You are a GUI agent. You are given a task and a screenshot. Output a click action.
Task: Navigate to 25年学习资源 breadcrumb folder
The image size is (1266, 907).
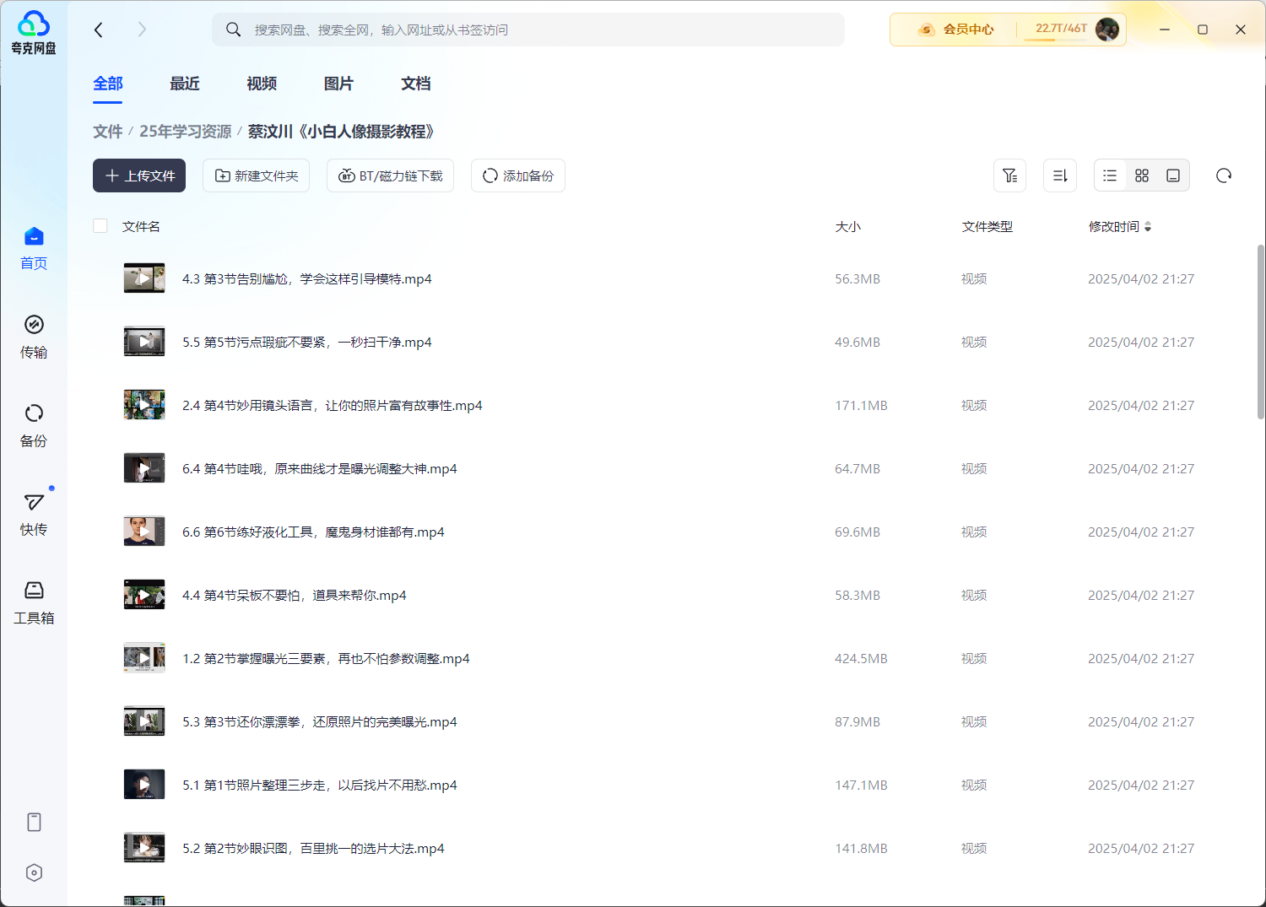click(185, 132)
